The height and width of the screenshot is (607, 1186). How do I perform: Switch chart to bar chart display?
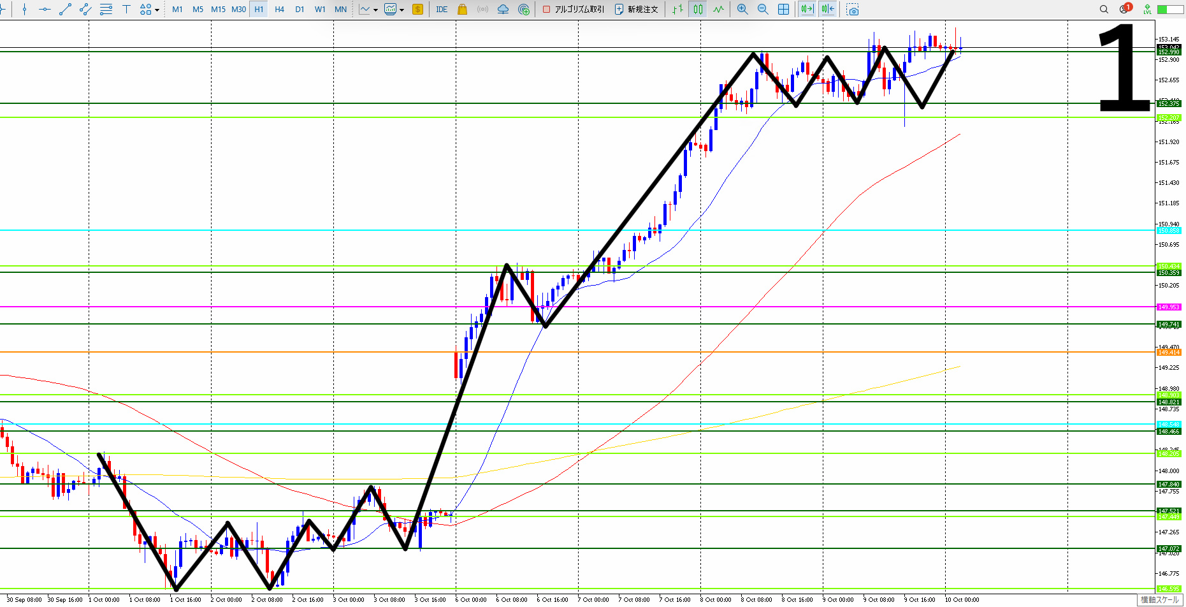(677, 10)
